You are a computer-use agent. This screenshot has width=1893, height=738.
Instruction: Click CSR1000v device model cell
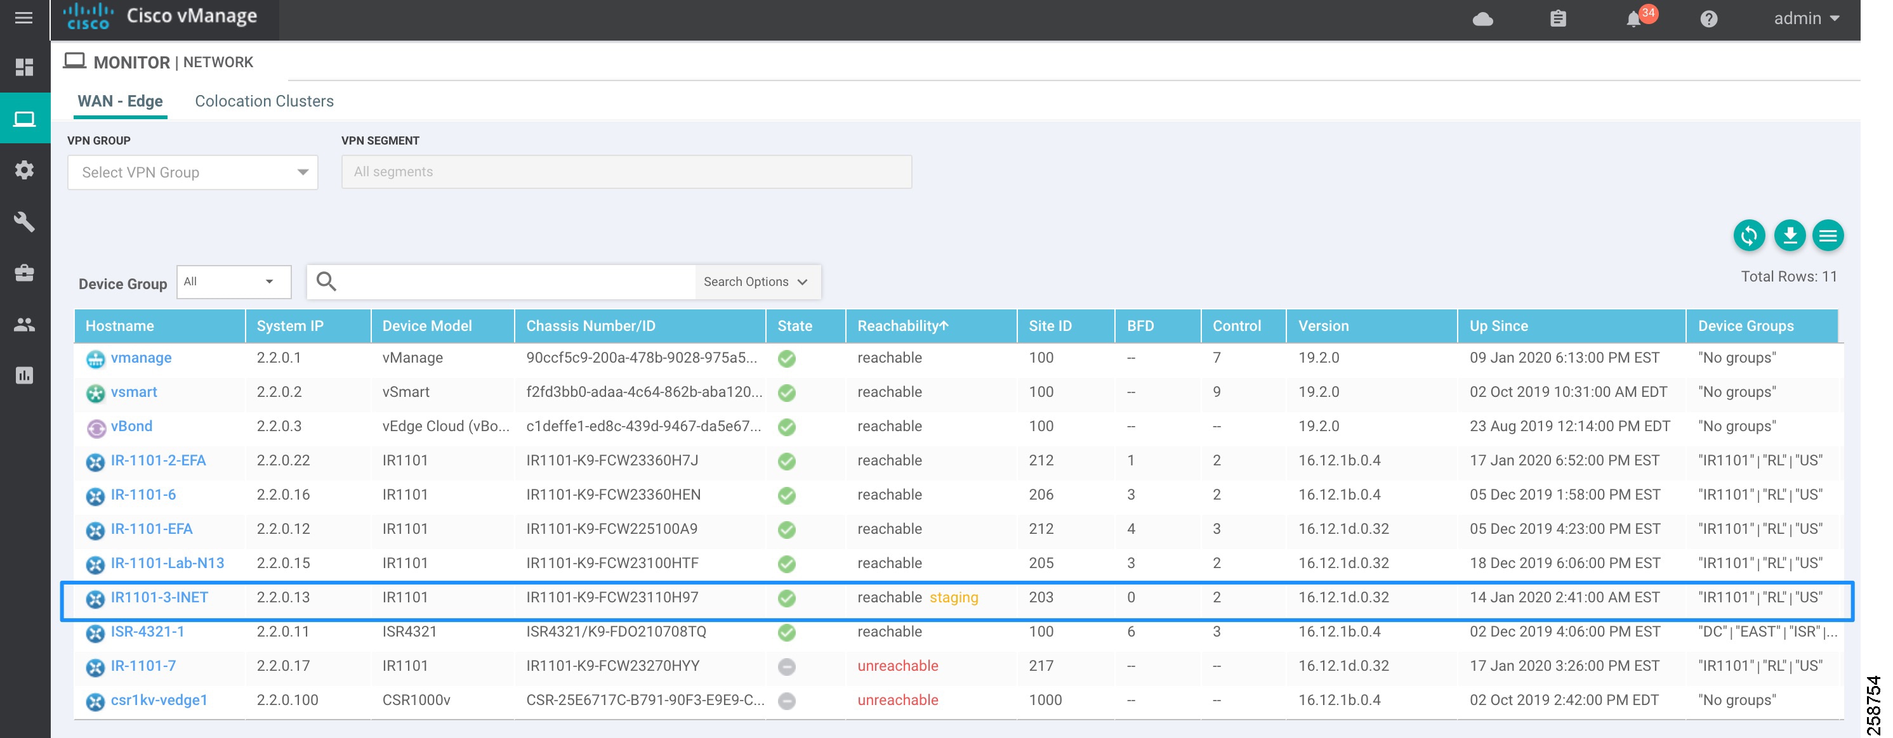click(416, 701)
